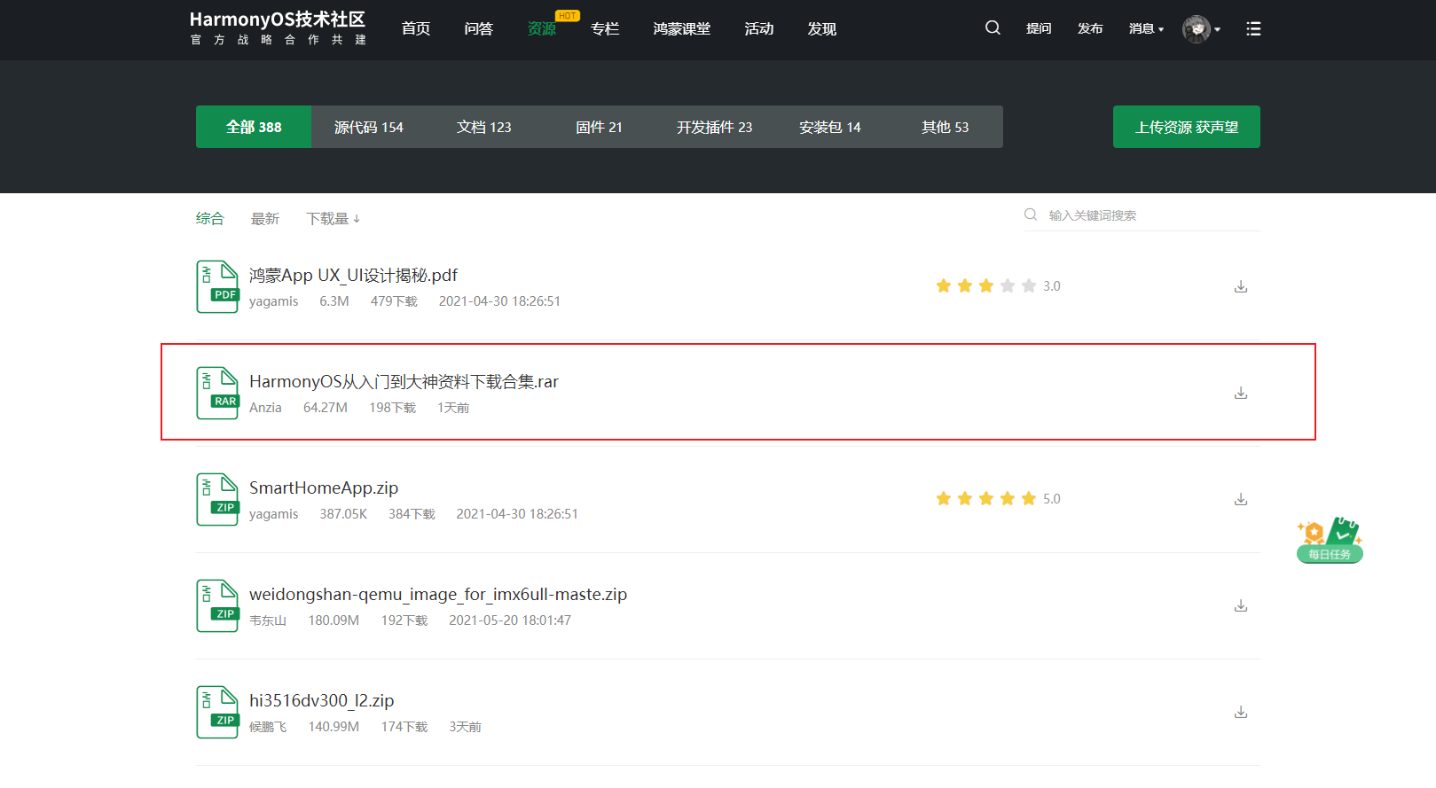Image resolution: width=1436 pixels, height=788 pixels.
Task: Open weidongshan-qemu_image_for_imx6ull-maste.zip title
Action: [x=438, y=594]
